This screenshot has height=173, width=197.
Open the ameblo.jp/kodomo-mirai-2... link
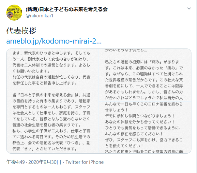click(x=54, y=42)
